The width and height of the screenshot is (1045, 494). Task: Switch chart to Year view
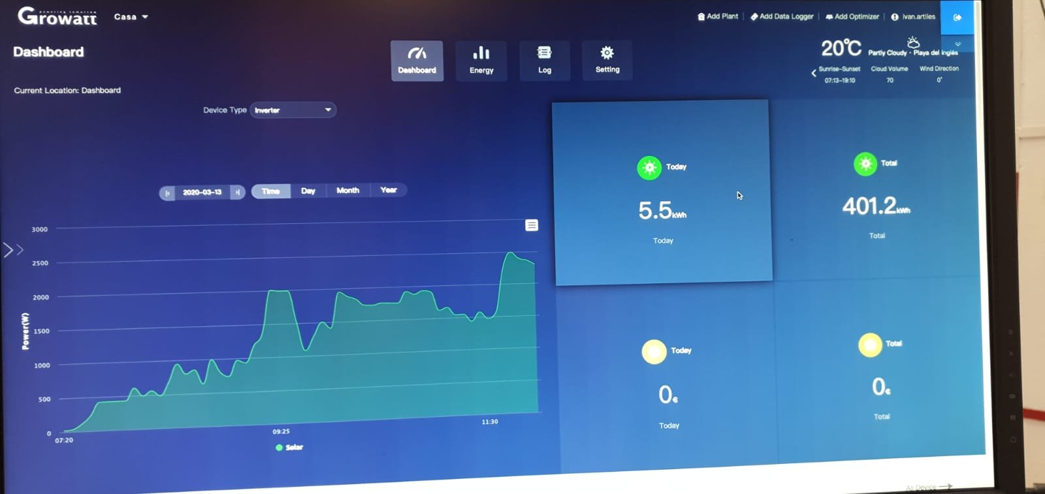click(389, 190)
